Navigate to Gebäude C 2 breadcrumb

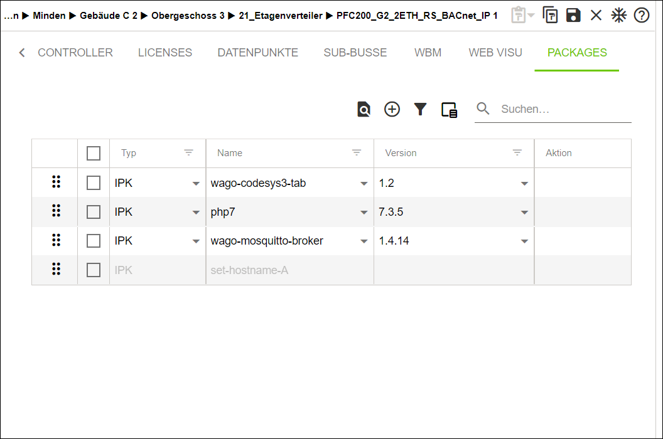(109, 16)
